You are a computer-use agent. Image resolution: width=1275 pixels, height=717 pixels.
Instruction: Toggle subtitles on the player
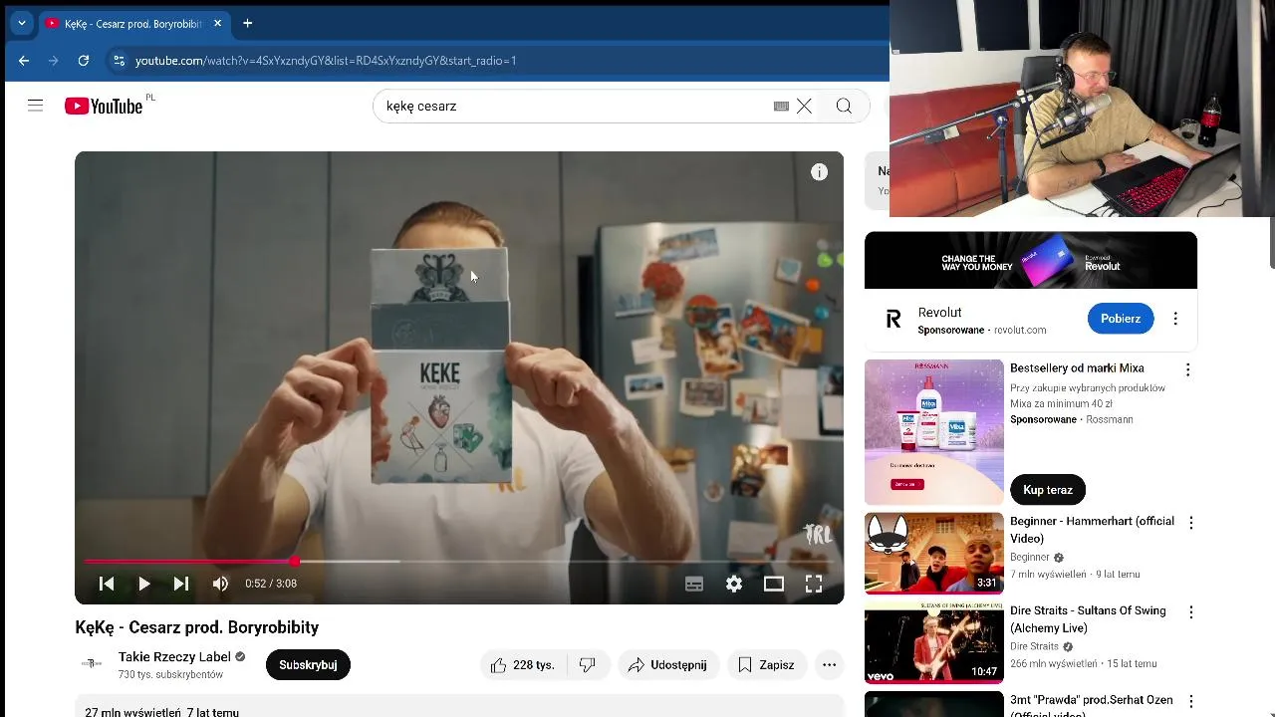694,584
